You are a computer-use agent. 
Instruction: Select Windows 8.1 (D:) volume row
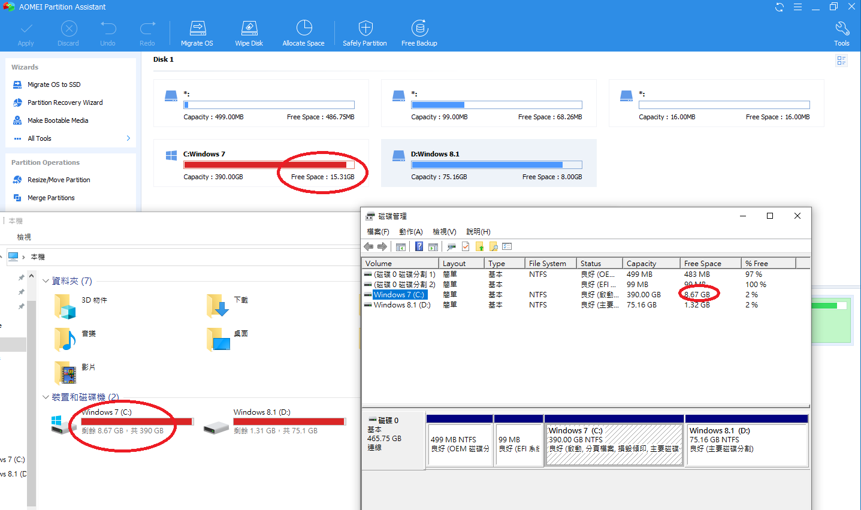[x=585, y=305]
